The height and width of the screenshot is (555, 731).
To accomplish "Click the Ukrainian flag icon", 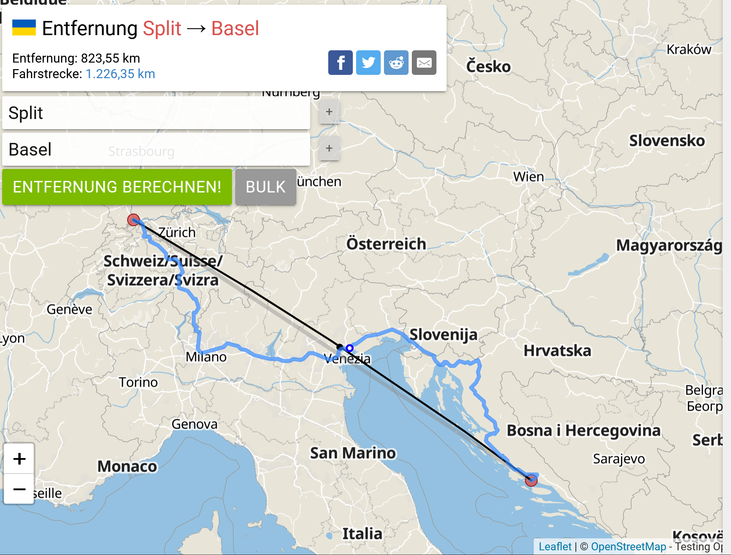I will [x=24, y=27].
